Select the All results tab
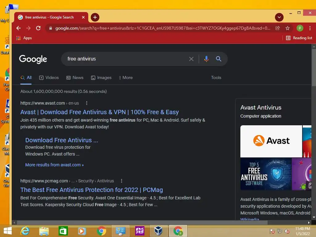Image resolution: width=316 pixels, height=237 pixels. [26, 78]
